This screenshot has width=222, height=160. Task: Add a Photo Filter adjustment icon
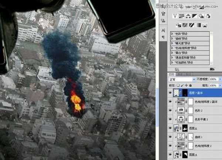201,16
